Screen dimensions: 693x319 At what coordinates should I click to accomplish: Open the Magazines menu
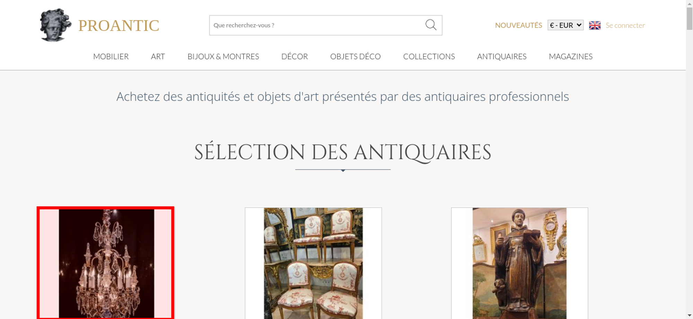coord(571,56)
